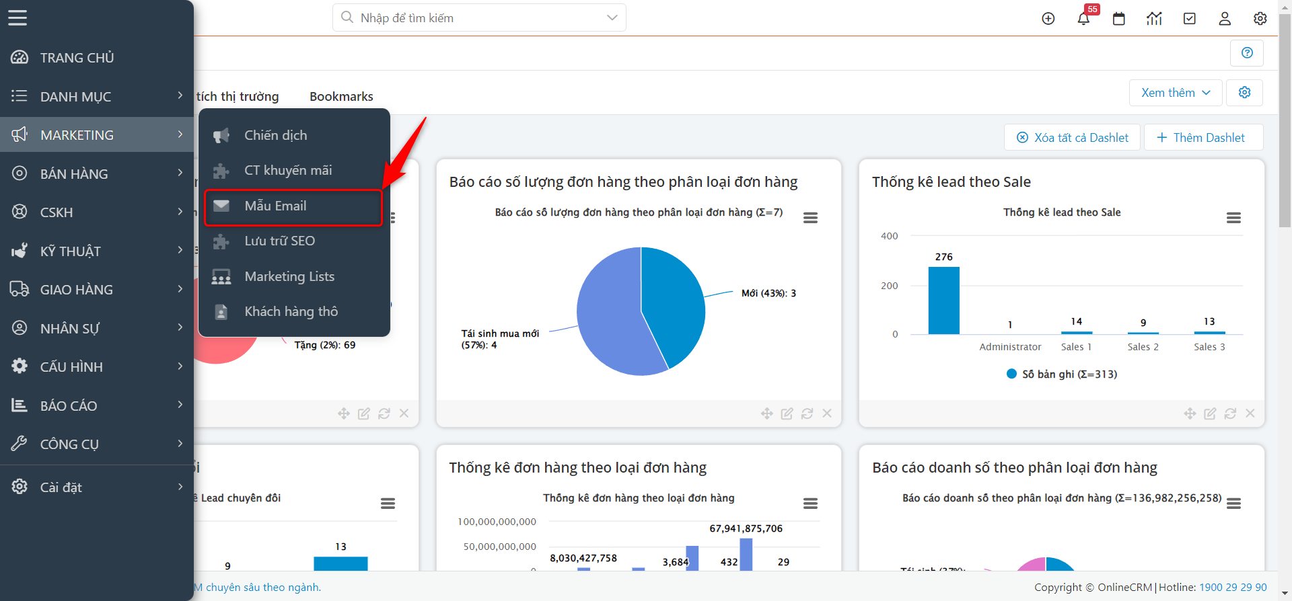Open the chart analytics icon in top bar
The width and height of the screenshot is (1292, 601).
[x=1154, y=19]
